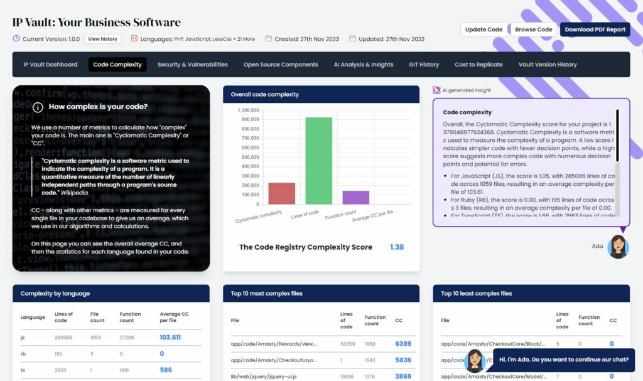Click the calendar icon next to Created date
Screen dimensions: 643x381
(269, 38)
